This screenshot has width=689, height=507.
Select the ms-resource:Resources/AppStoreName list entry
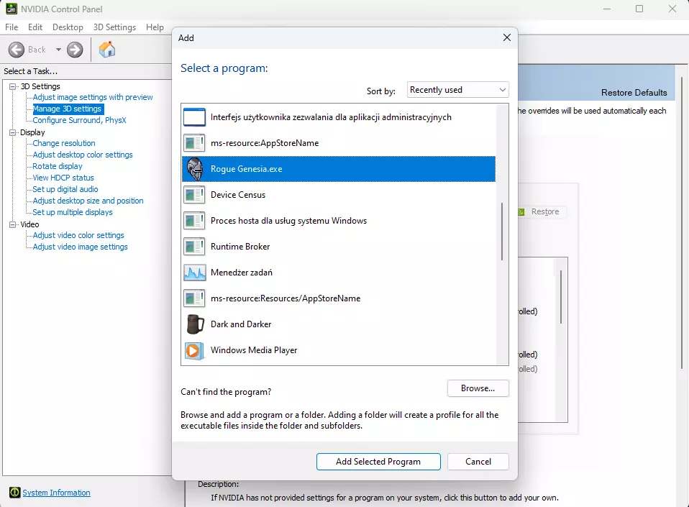(x=339, y=298)
